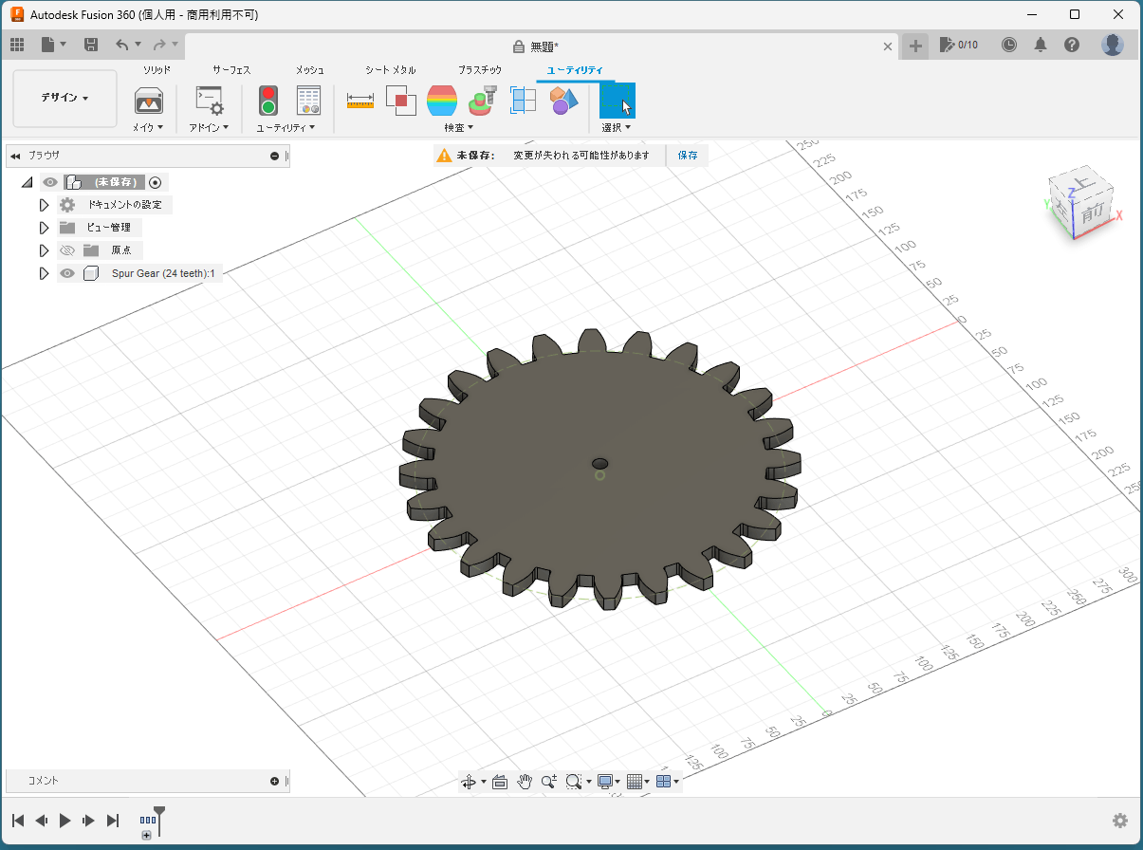Click the Fit zoom window tool
Image resolution: width=1143 pixels, height=850 pixels.
tap(573, 782)
